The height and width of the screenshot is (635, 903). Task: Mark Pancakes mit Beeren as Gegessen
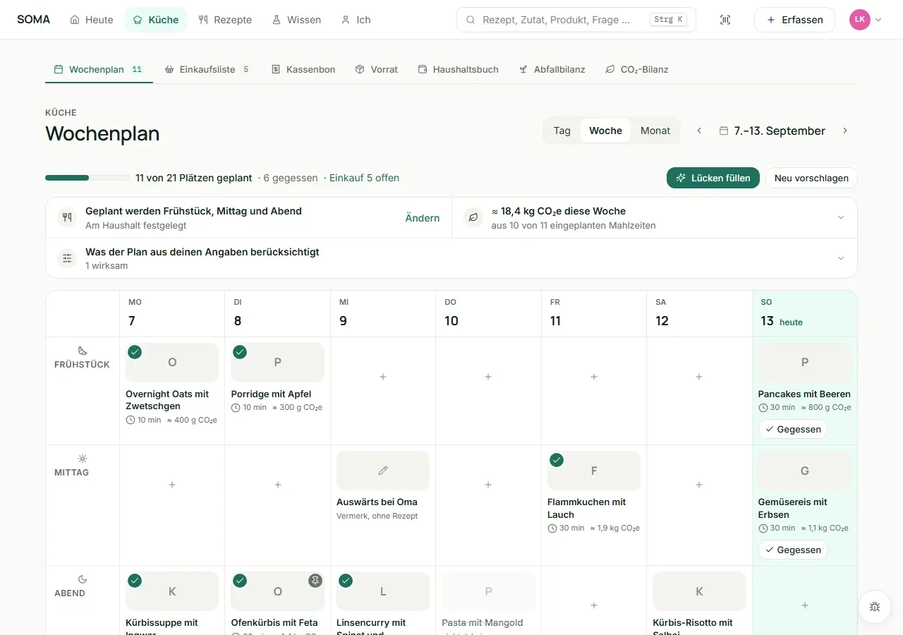(x=792, y=429)
